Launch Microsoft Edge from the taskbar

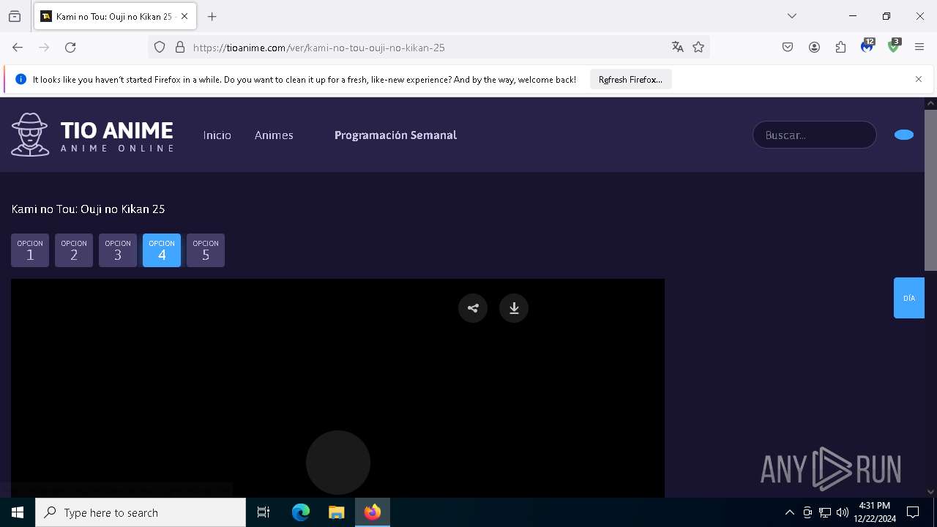point(301,512)
